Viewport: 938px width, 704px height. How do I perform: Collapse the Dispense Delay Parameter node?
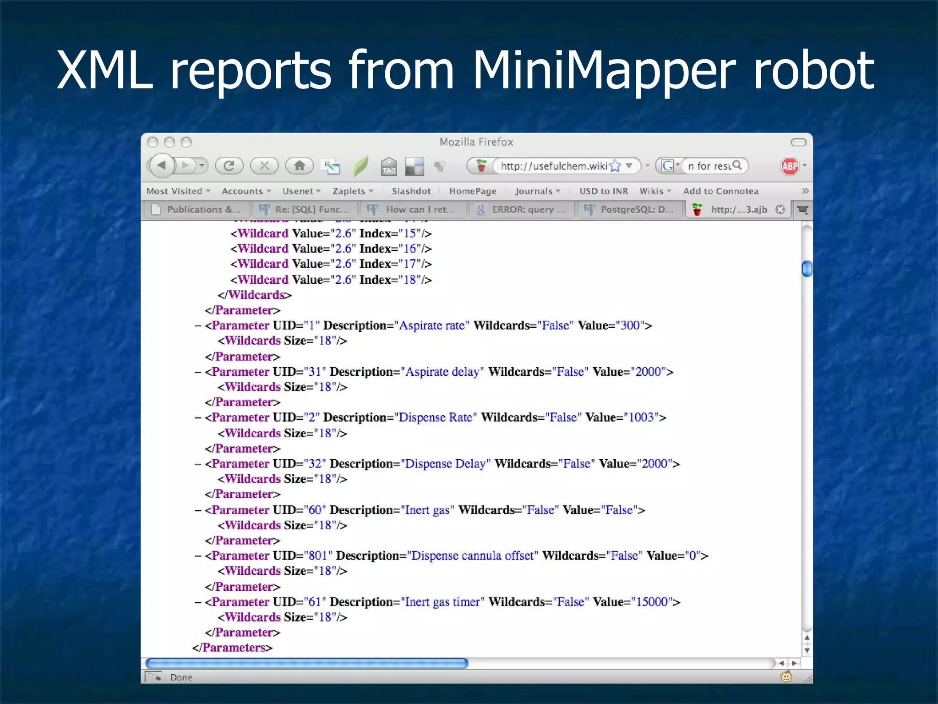(x=198, y=464)
